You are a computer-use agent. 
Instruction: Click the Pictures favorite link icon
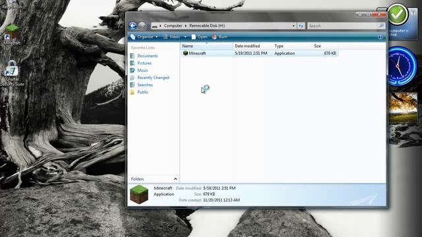pyautogui.click(x=132, y=63)
